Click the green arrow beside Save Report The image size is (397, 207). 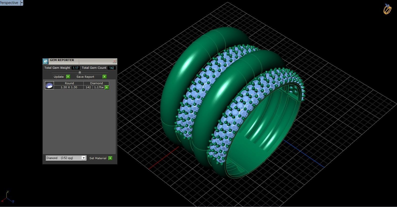(x=105, y=77)
